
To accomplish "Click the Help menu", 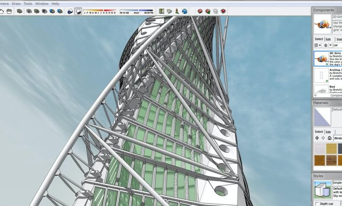I will (x=55, y=4).
